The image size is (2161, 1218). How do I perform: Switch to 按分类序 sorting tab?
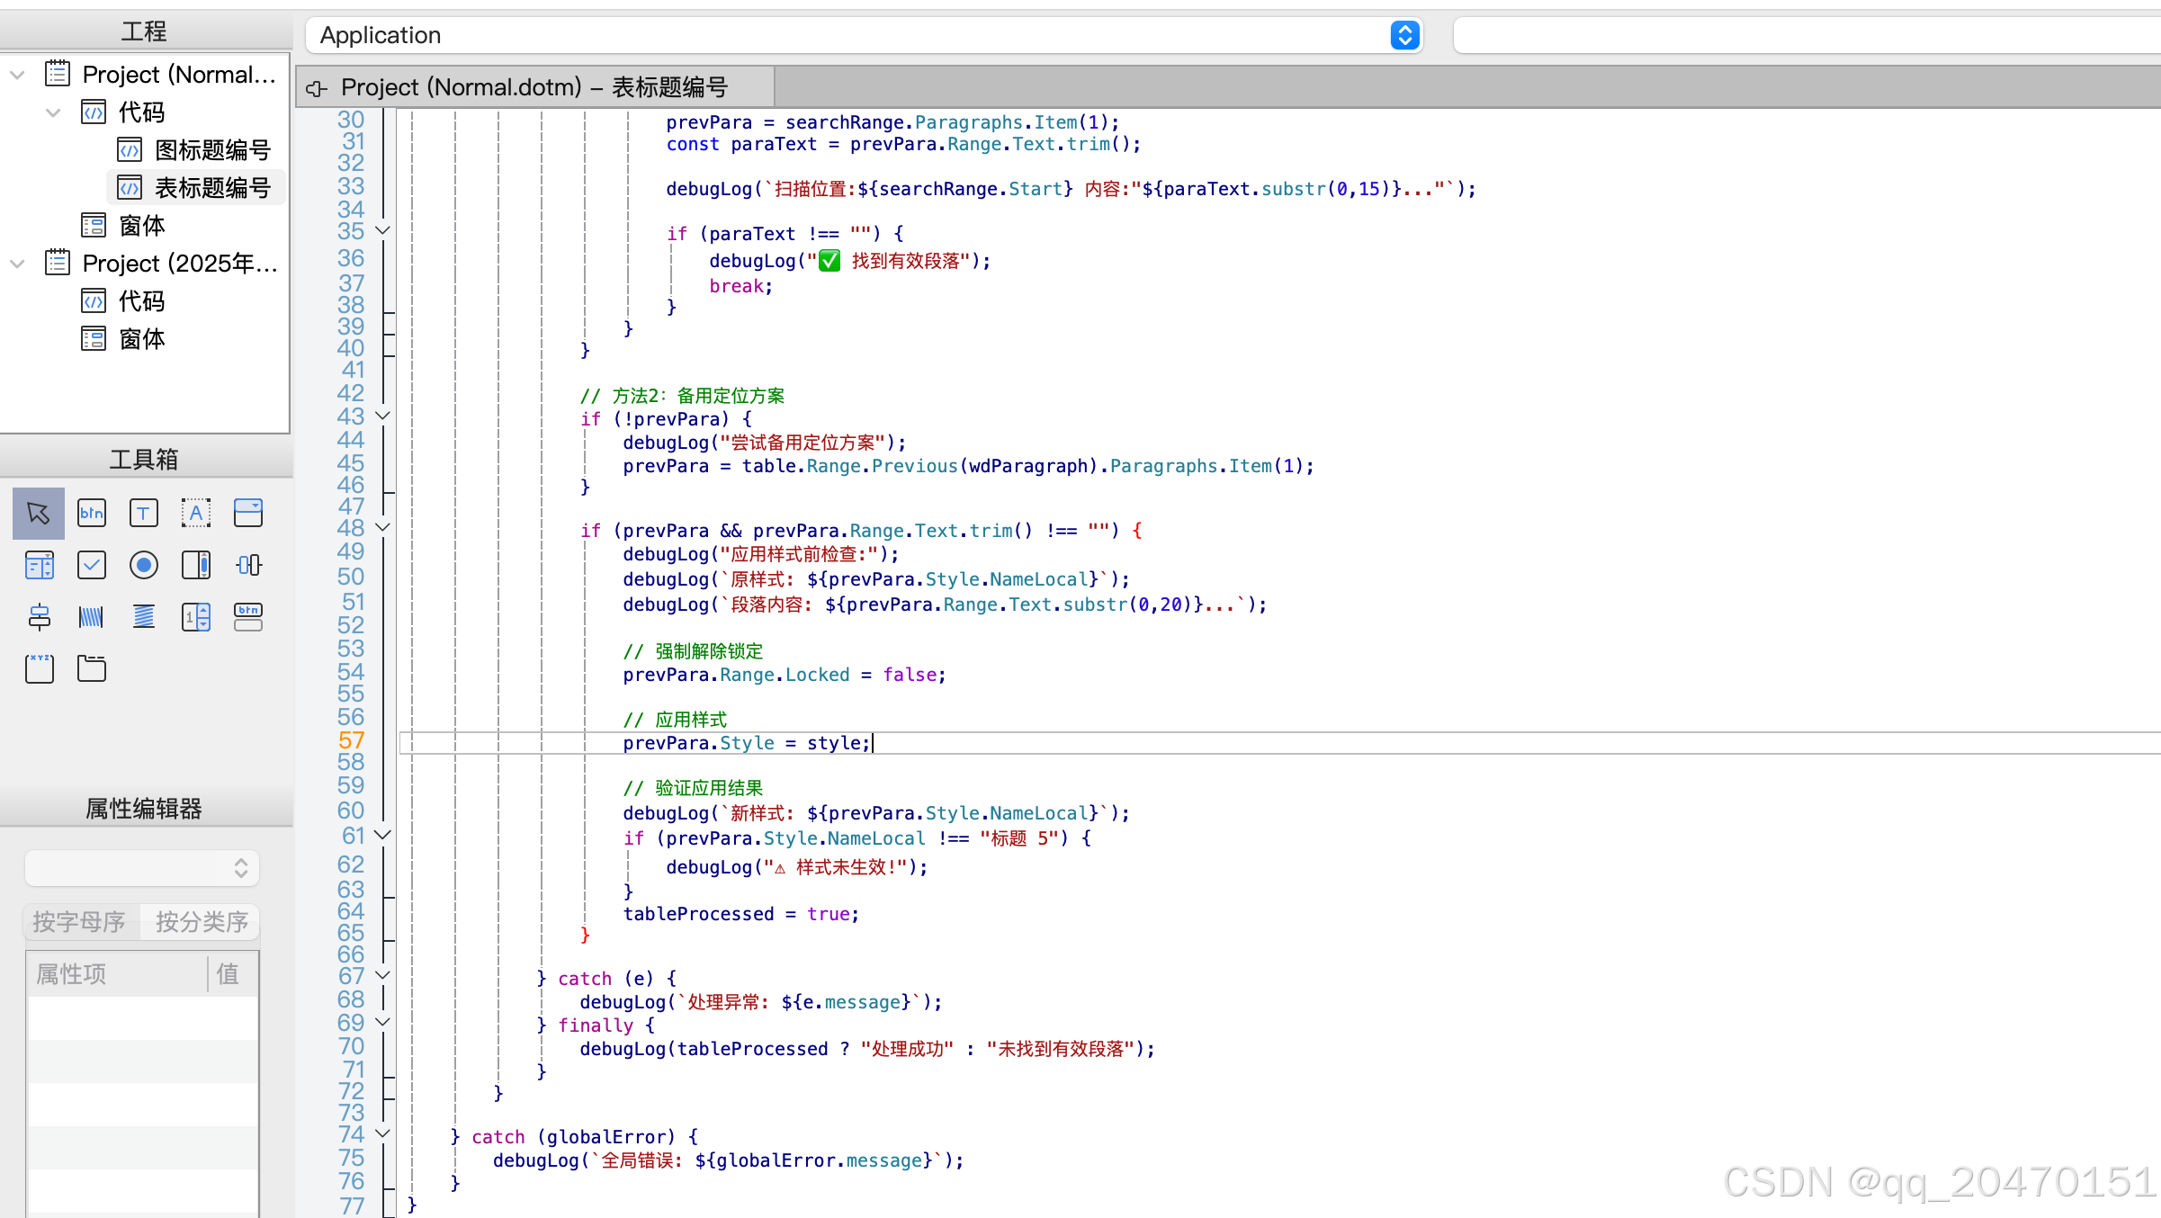click(x=202, y=922)
